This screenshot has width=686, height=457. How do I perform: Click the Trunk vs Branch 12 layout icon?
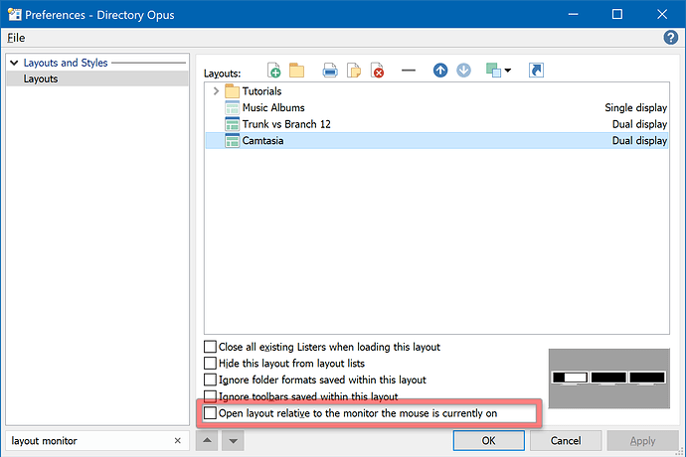(x=232, y=124)
